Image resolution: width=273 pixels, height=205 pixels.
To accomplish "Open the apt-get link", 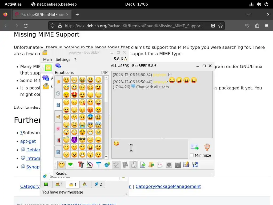I will pos(28,141).
